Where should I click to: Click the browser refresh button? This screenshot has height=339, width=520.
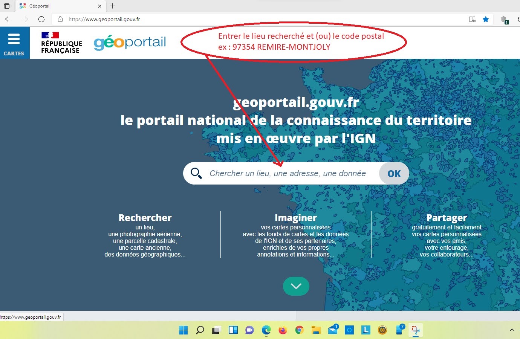[41, 19]
